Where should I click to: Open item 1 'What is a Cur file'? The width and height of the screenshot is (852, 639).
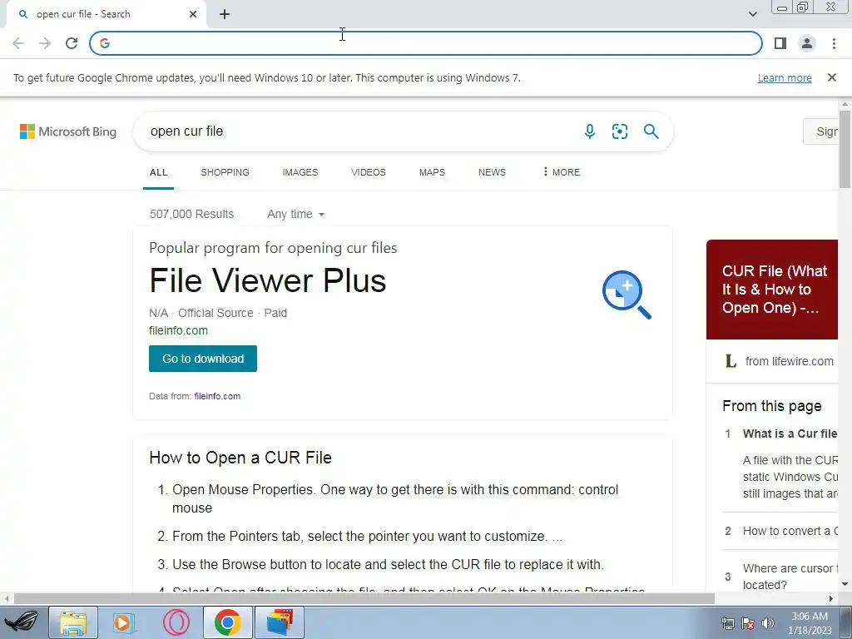[790, 433]
